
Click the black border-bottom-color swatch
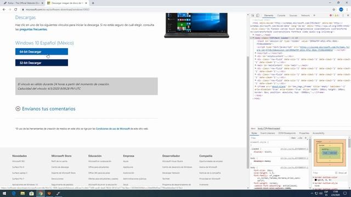(316, 180)
